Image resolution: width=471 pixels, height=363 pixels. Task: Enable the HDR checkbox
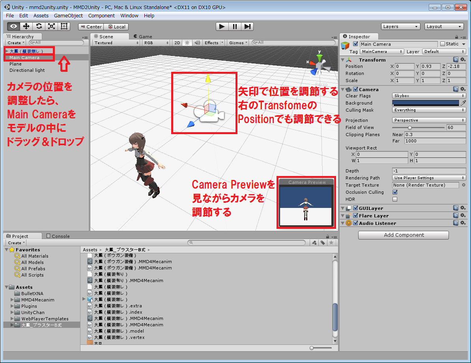click(x=395, y=199)
